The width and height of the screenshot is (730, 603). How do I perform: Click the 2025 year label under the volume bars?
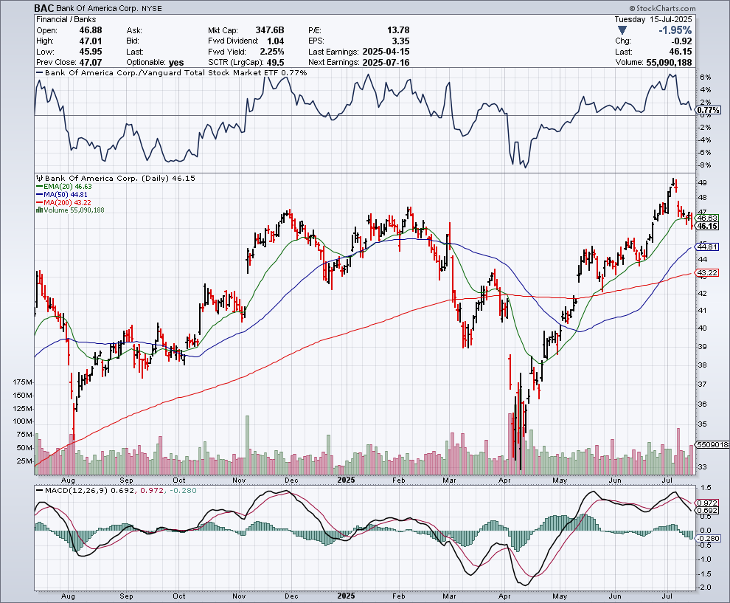346,480
